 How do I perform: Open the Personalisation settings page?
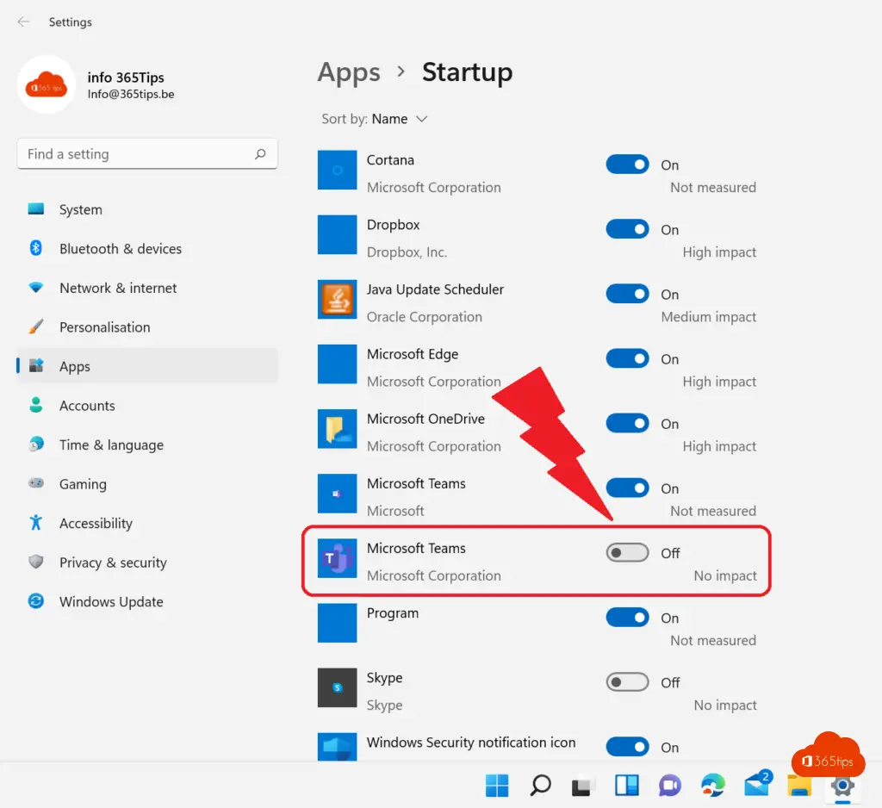point(104,327)
